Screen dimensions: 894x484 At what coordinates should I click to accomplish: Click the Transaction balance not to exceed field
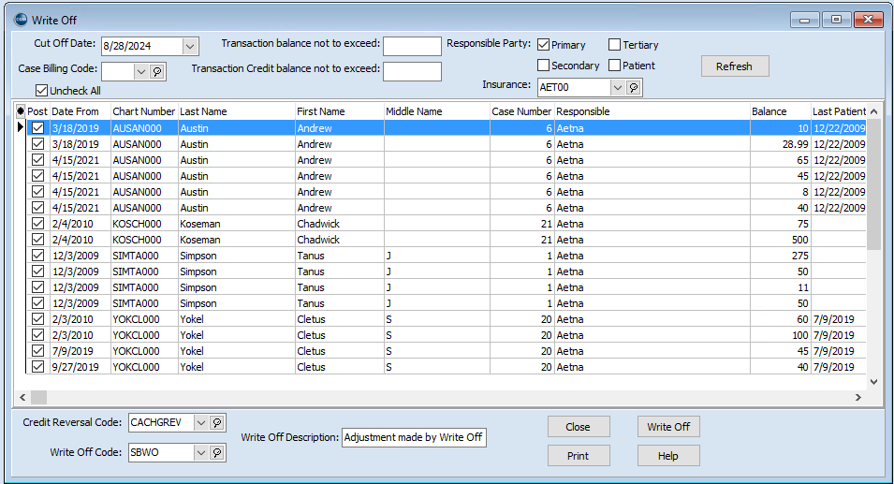coord(412,46)
